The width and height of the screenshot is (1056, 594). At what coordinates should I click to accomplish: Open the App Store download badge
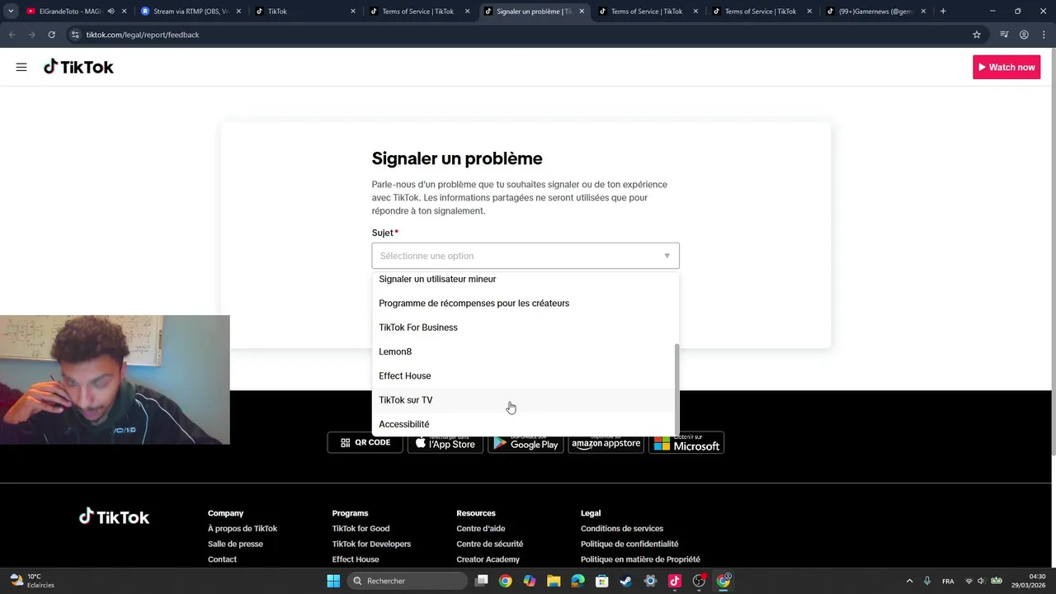point(445,442)
